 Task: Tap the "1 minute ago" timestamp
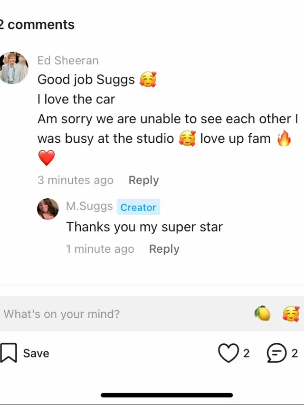point(100,249)
